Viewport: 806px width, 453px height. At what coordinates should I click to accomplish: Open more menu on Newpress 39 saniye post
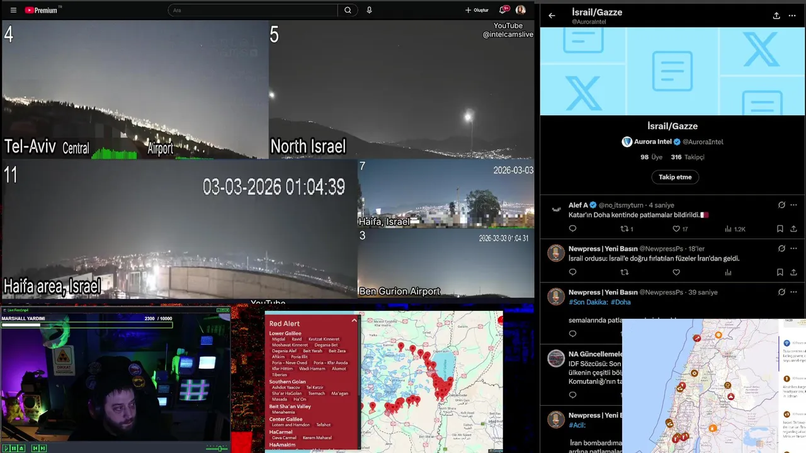(x=793, y=292)
